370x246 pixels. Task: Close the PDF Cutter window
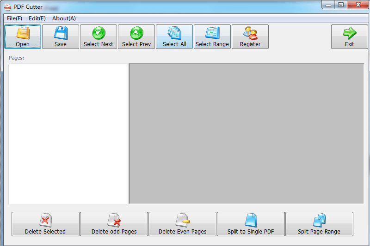(x=358, y=5)
